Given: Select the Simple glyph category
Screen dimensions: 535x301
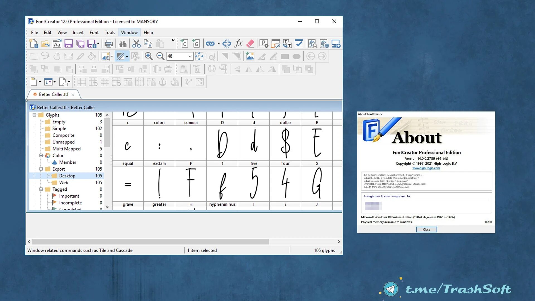Looking at the screenshot, I should click(x=59, y=128).
